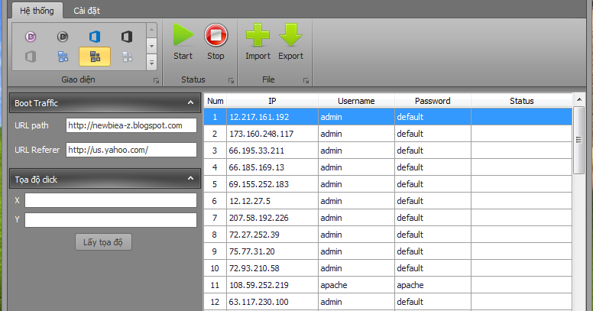The width and height of the screenshot is (593, 311).
Task: Click the table scrollbar up arrow
Action: pyautogui.click(x=579, y=99)
